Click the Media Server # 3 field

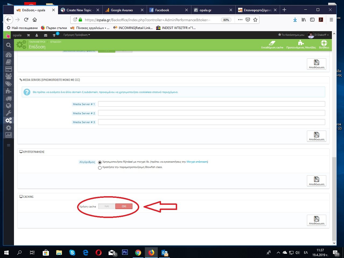212,122
